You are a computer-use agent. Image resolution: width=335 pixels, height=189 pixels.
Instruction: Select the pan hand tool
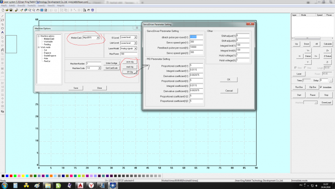pos(38,10)
